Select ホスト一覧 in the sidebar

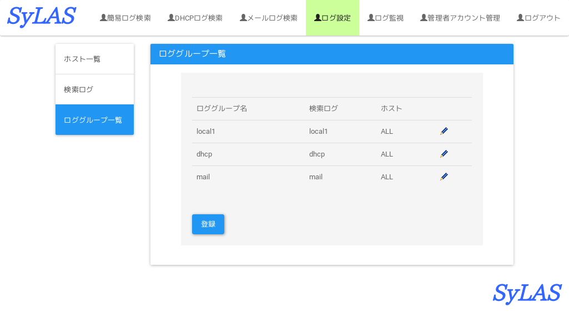coord(95,59)
